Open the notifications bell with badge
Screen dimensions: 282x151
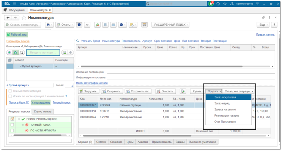click(x=211, y=3)
